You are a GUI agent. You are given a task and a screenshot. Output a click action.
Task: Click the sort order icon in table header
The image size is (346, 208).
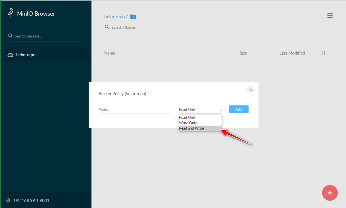point(323,53)
